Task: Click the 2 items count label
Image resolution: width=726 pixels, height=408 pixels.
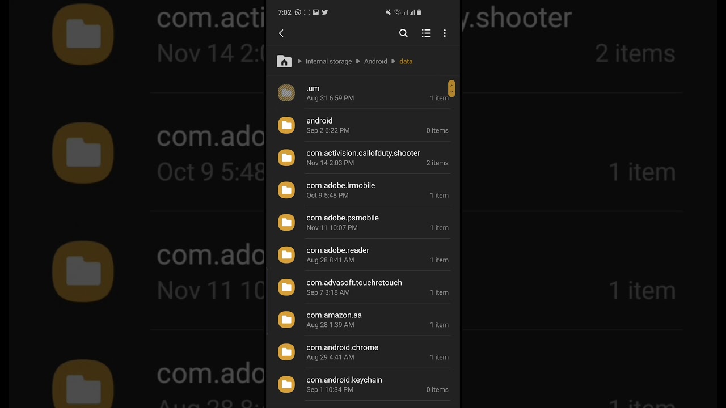Action: pos(437,163)
